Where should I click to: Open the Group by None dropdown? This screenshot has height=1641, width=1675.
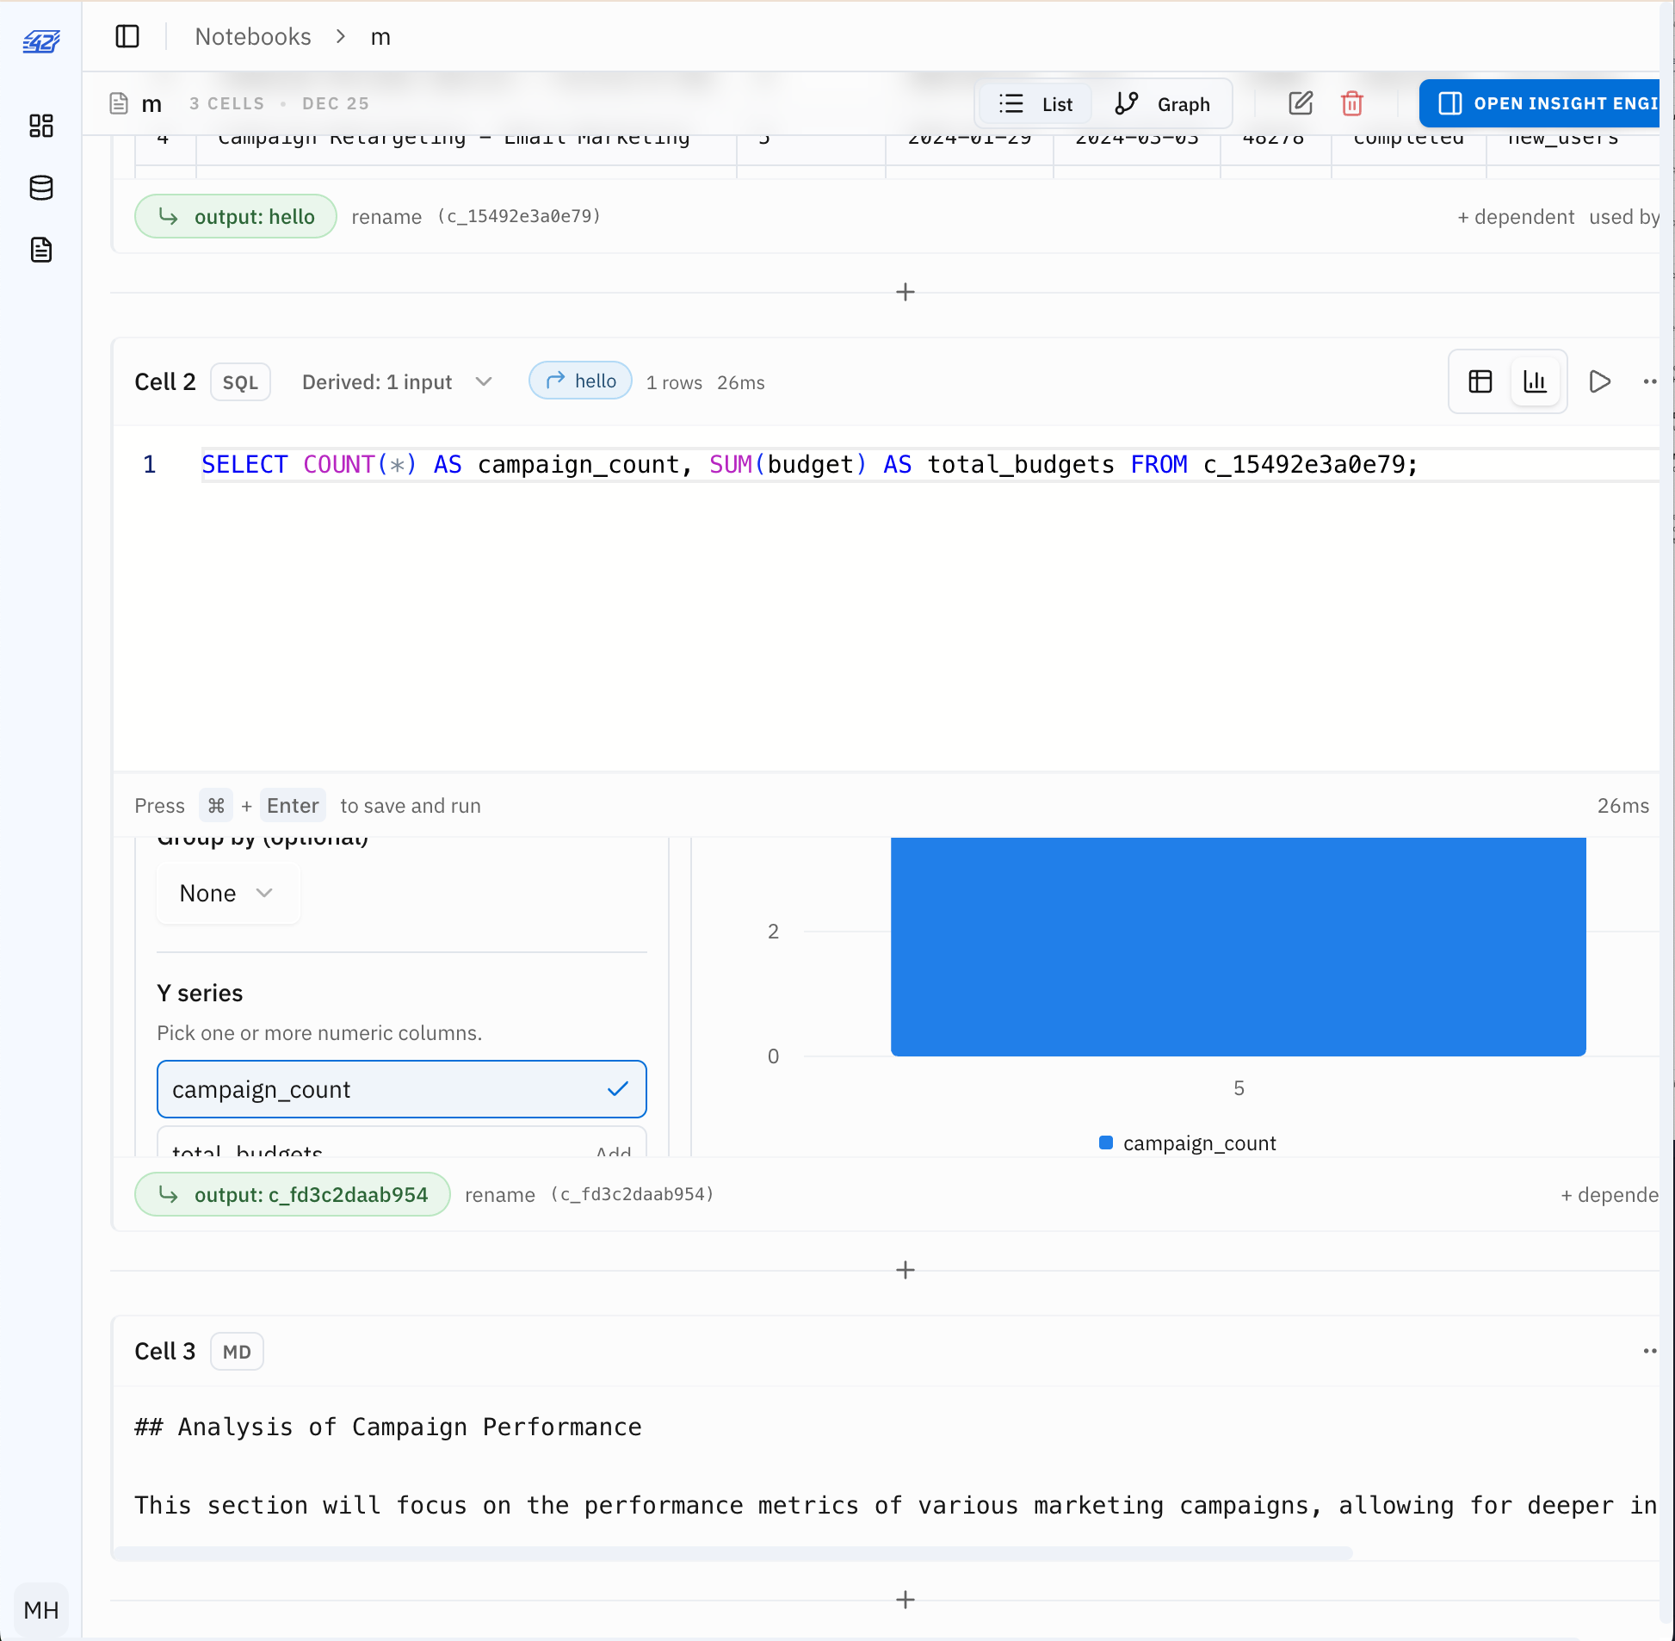227,893
